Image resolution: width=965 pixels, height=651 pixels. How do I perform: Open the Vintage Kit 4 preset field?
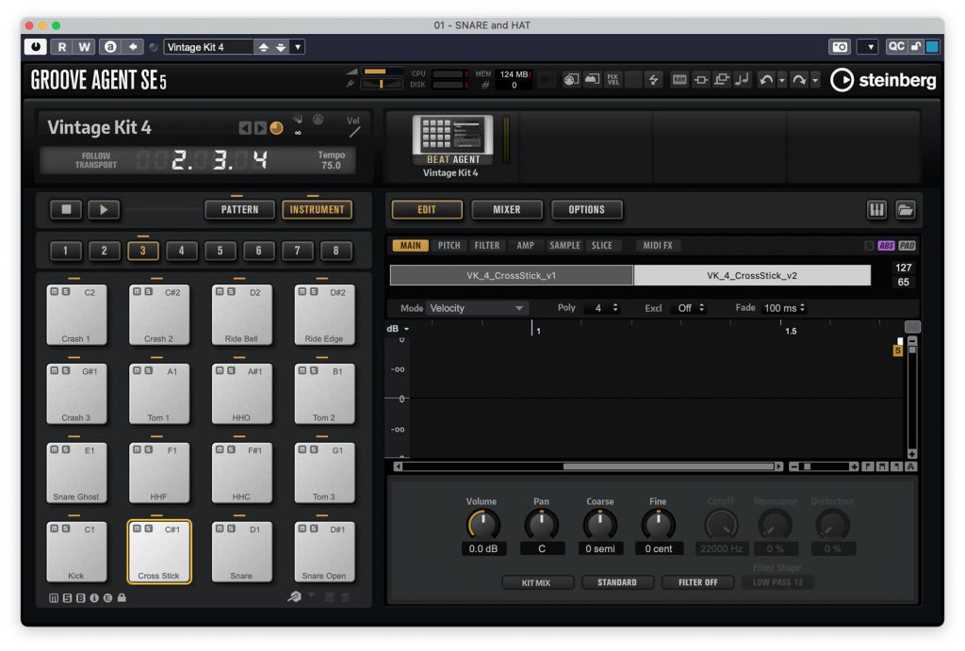pos(208,47)
